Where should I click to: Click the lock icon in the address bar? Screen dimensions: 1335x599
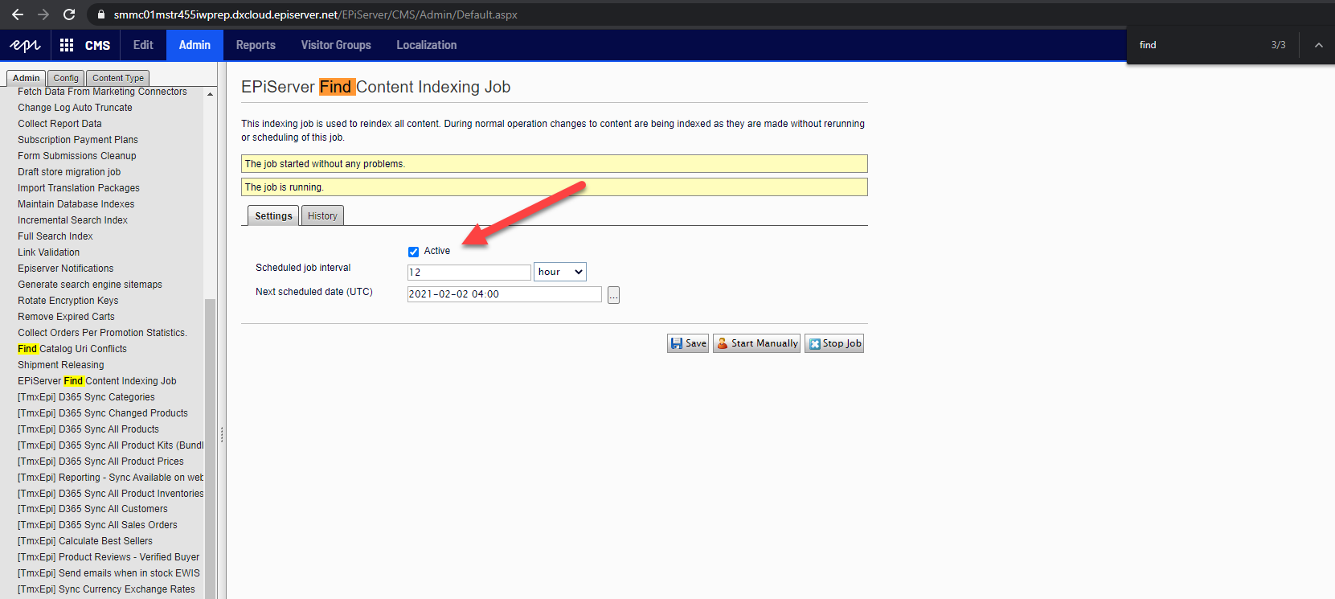point(100,14)
